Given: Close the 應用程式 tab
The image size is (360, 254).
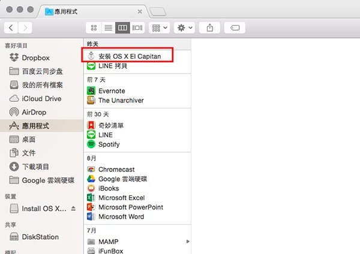Looking at the screenshot, I should [140, 11].
